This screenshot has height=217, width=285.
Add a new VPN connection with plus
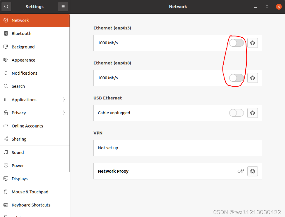(x=257, y=133)
